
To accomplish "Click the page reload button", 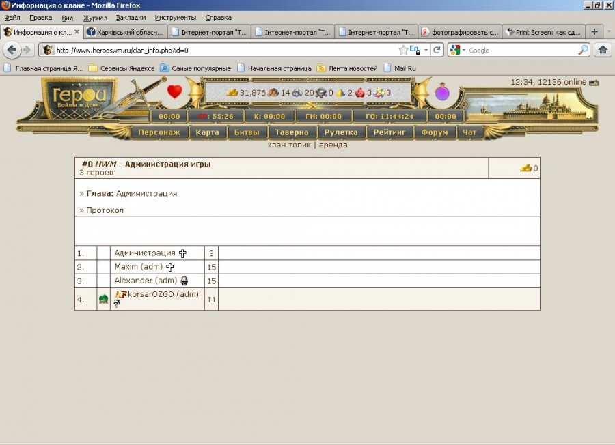I will click(x=437, y=50).
